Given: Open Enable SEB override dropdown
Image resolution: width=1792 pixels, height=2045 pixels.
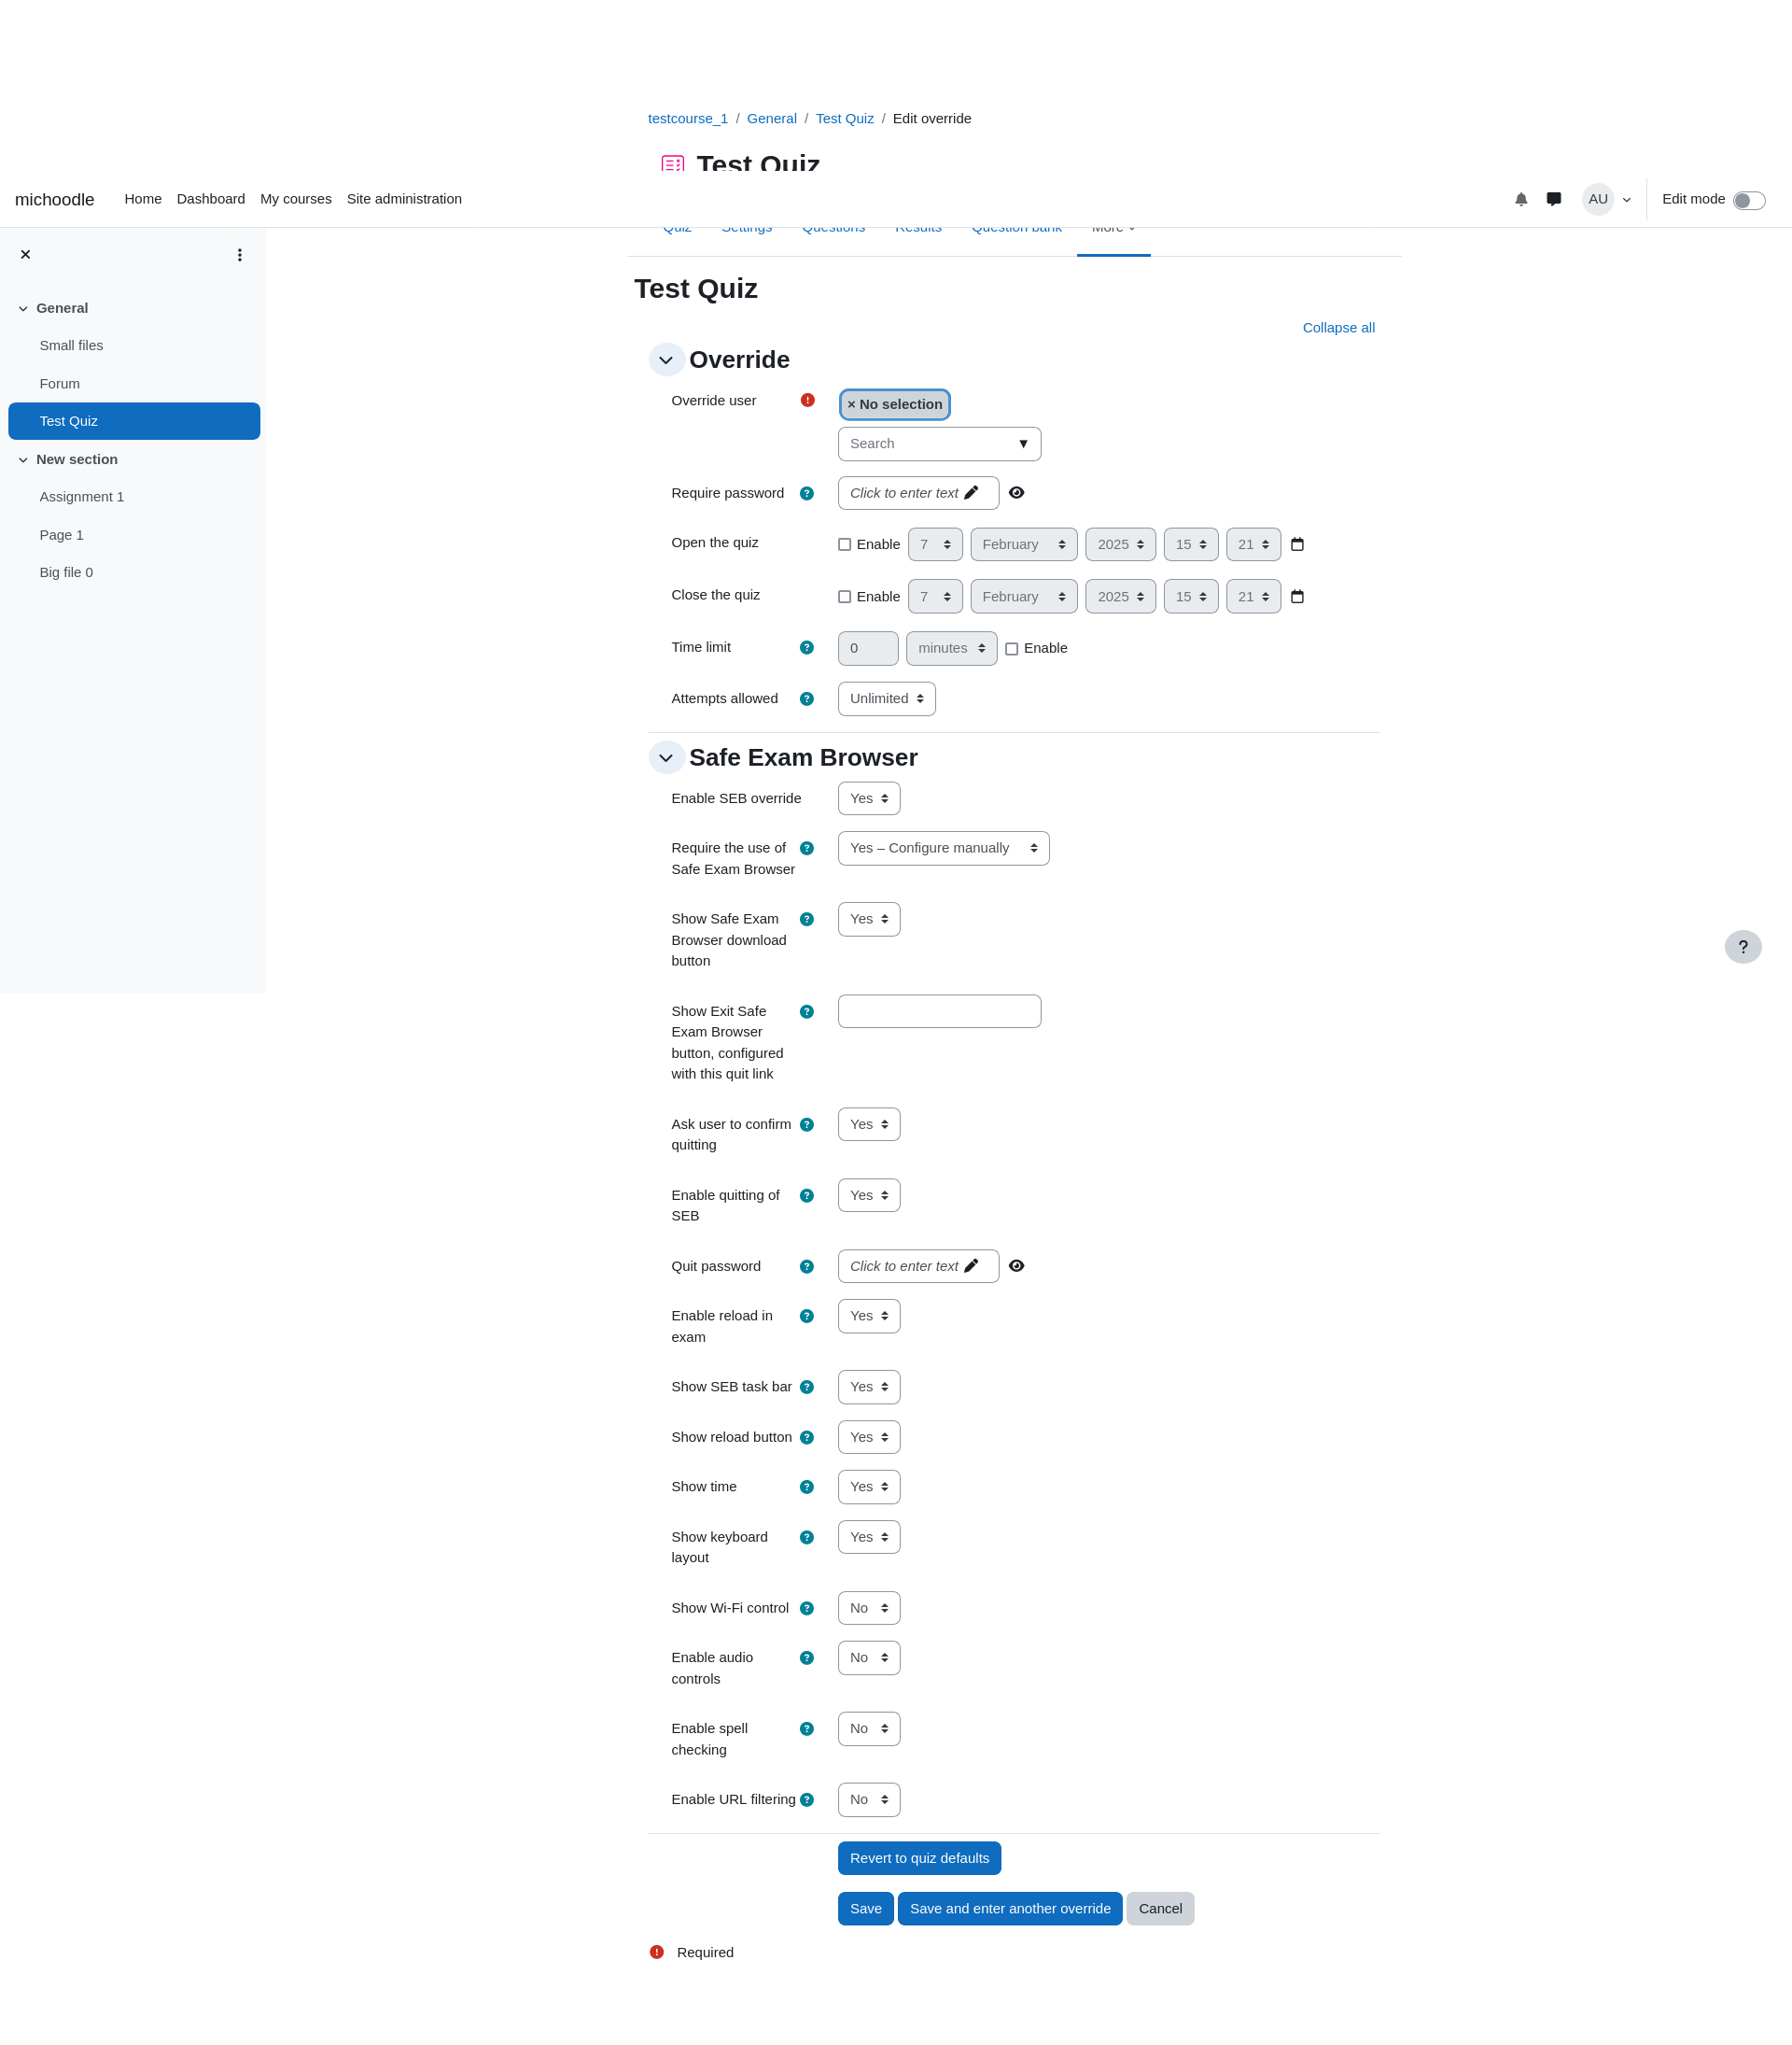Looking at the screenshot, I should (x=869, y=799).
